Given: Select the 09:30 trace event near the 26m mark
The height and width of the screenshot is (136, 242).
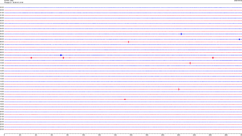Looking at the screenshot, I should tap(213, 58).
